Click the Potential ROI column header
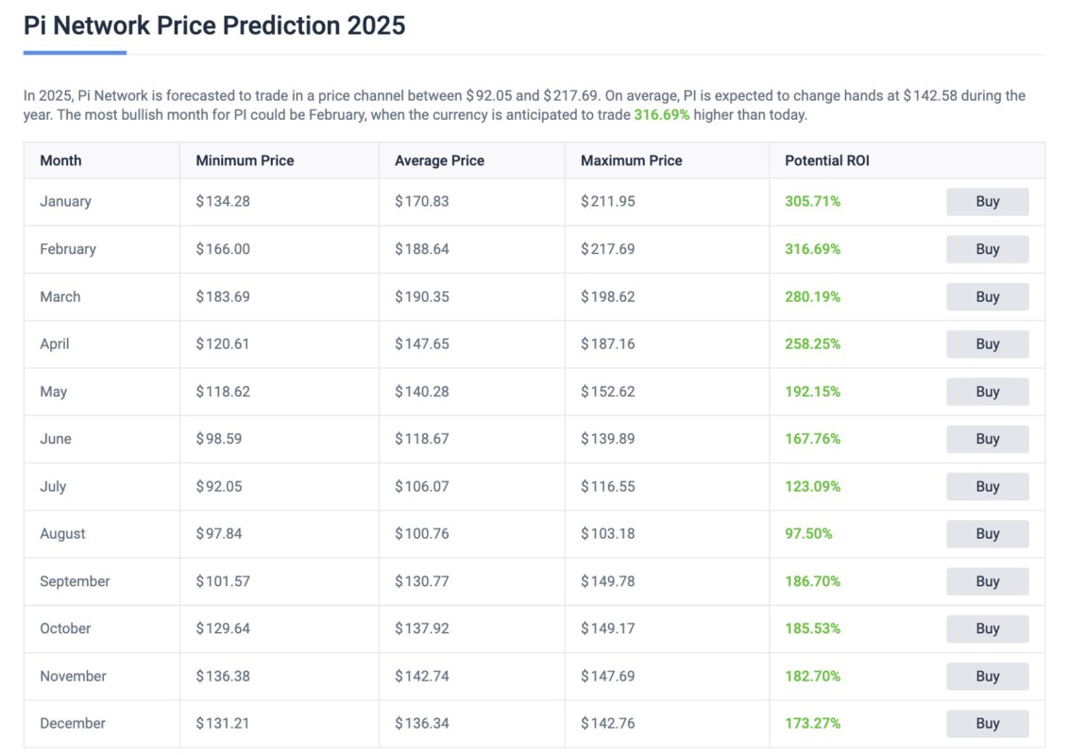The width and height of the screenshot is (1068, 755). point(826,160)
